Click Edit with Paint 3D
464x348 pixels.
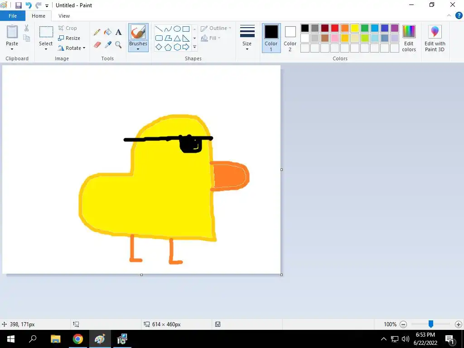[435, 38]
